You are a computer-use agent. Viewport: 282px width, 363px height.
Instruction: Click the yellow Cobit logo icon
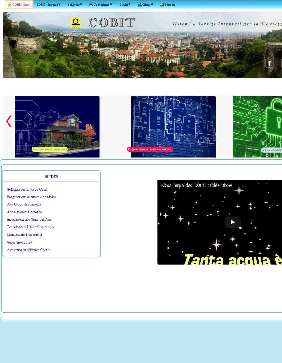pos(76,23)
